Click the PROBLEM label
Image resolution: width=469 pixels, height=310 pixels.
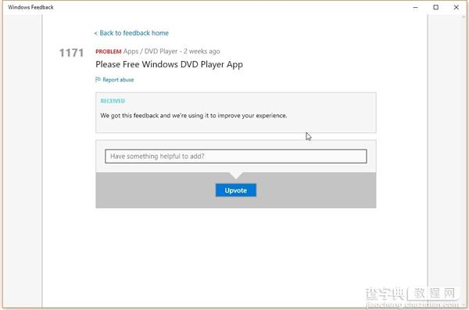[109, 52]
